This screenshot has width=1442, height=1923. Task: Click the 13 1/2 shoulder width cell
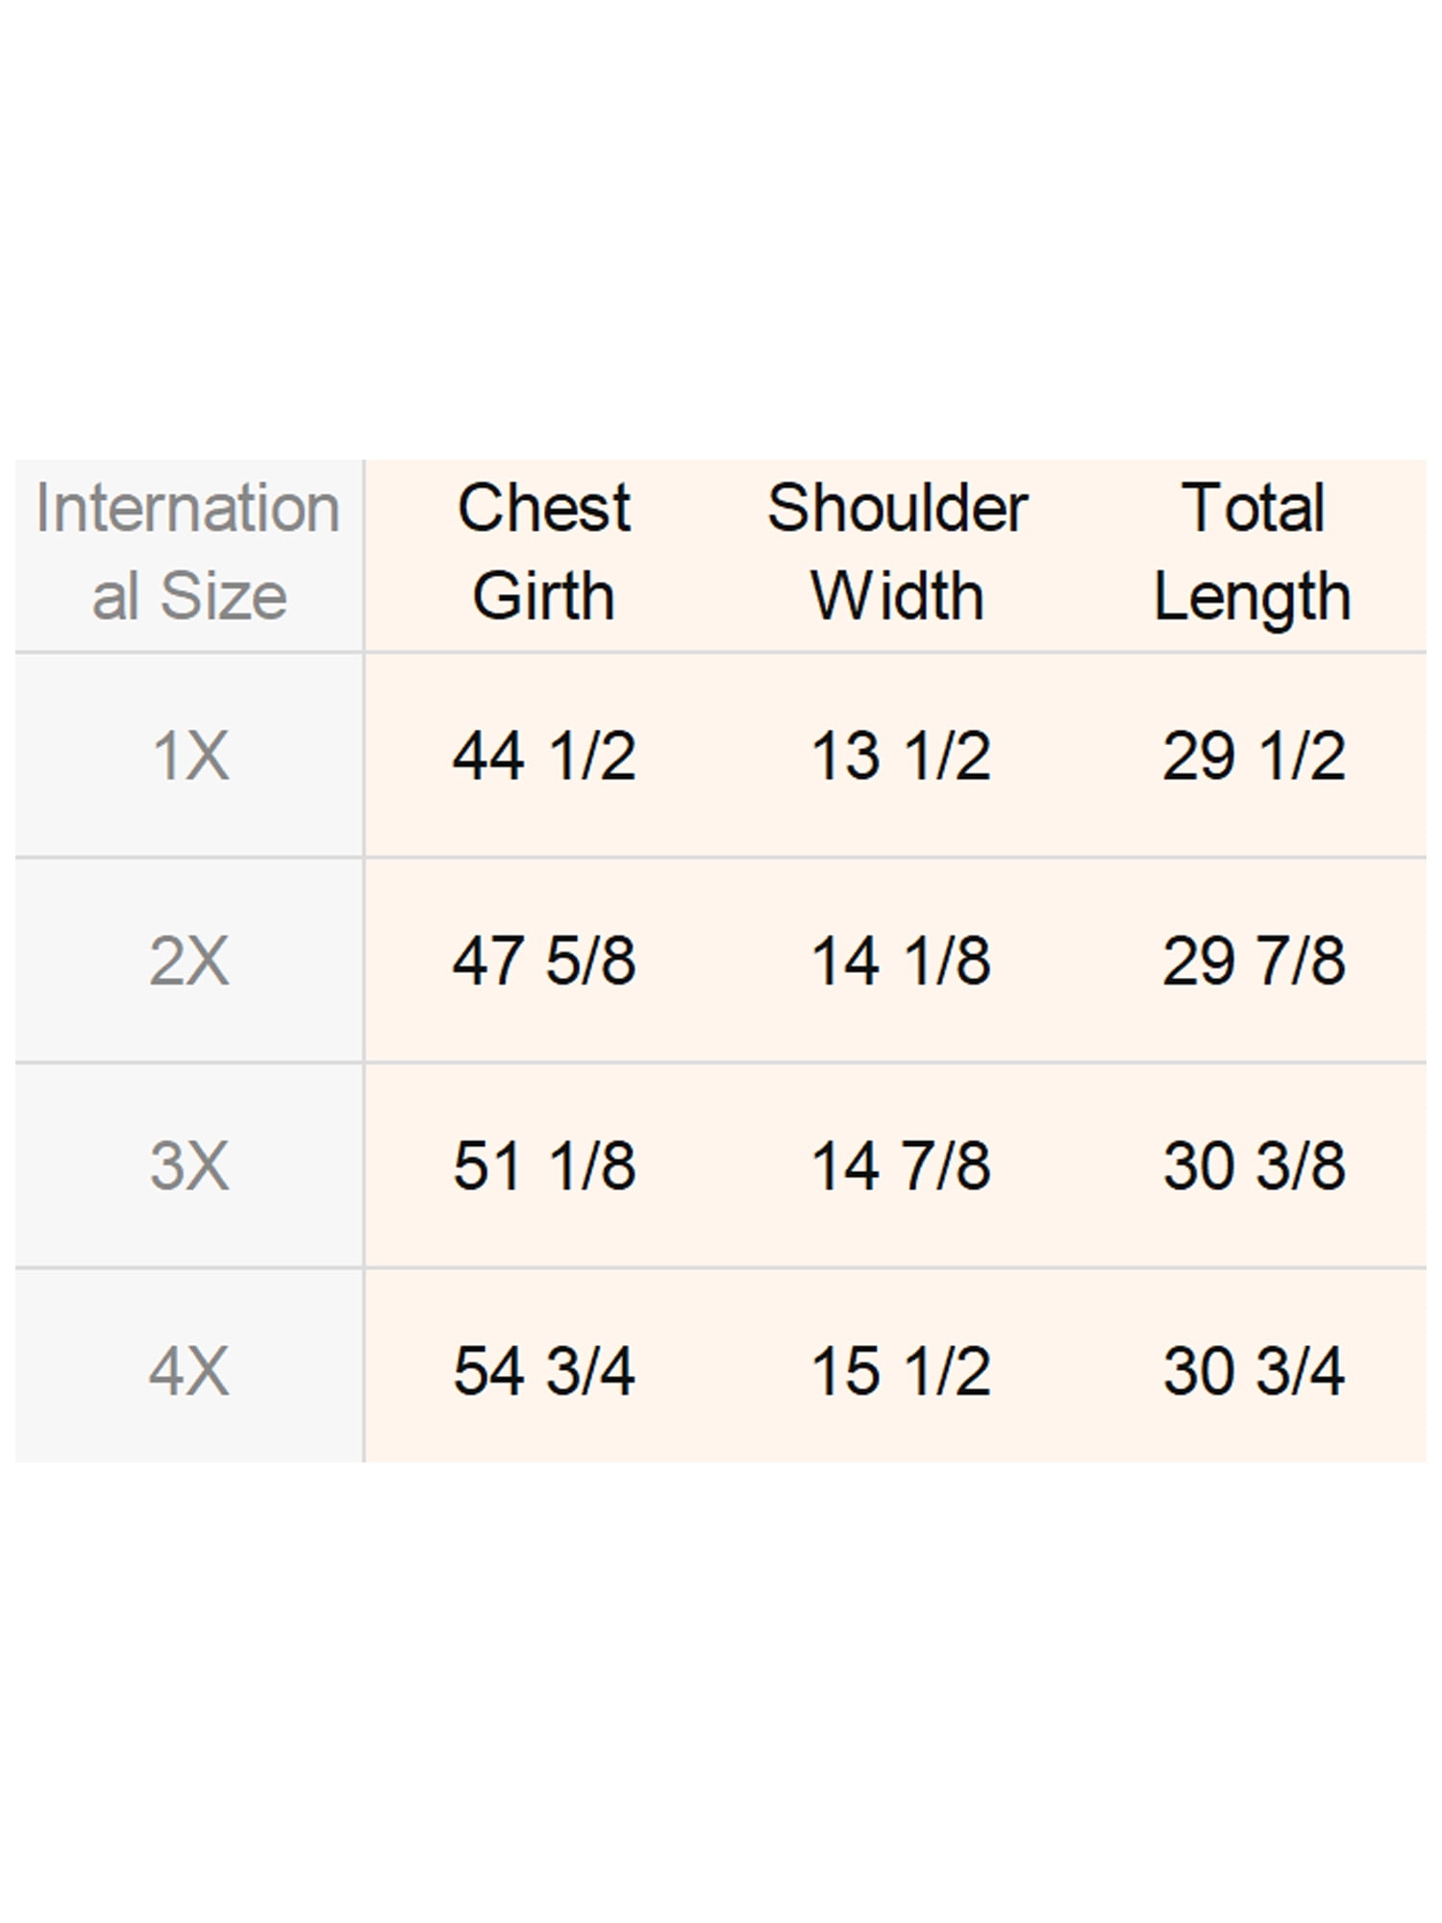900,755
